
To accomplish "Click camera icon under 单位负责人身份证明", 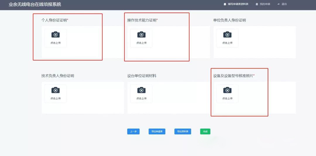I will 227,35.
